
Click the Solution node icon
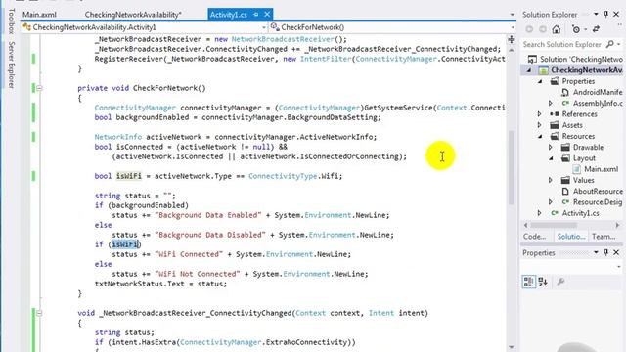click(532, 59)
